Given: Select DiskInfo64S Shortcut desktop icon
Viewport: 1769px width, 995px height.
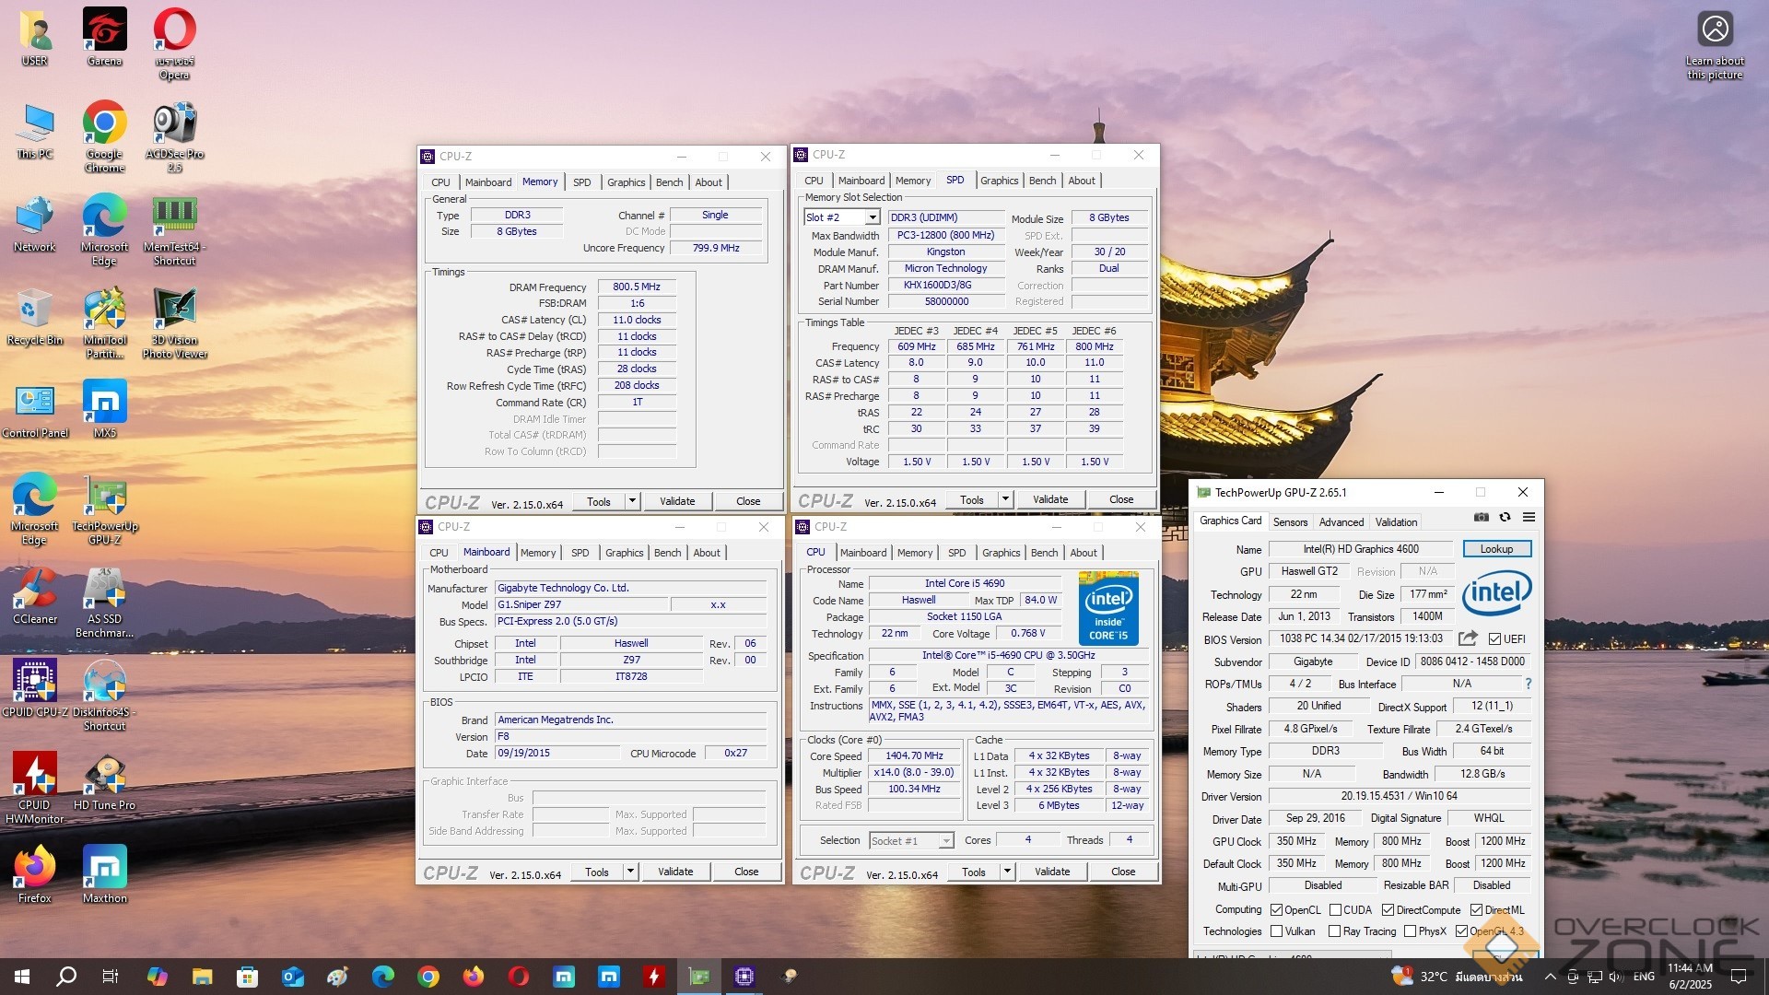Looking at the screenshot, I should [x=104, y=696].
